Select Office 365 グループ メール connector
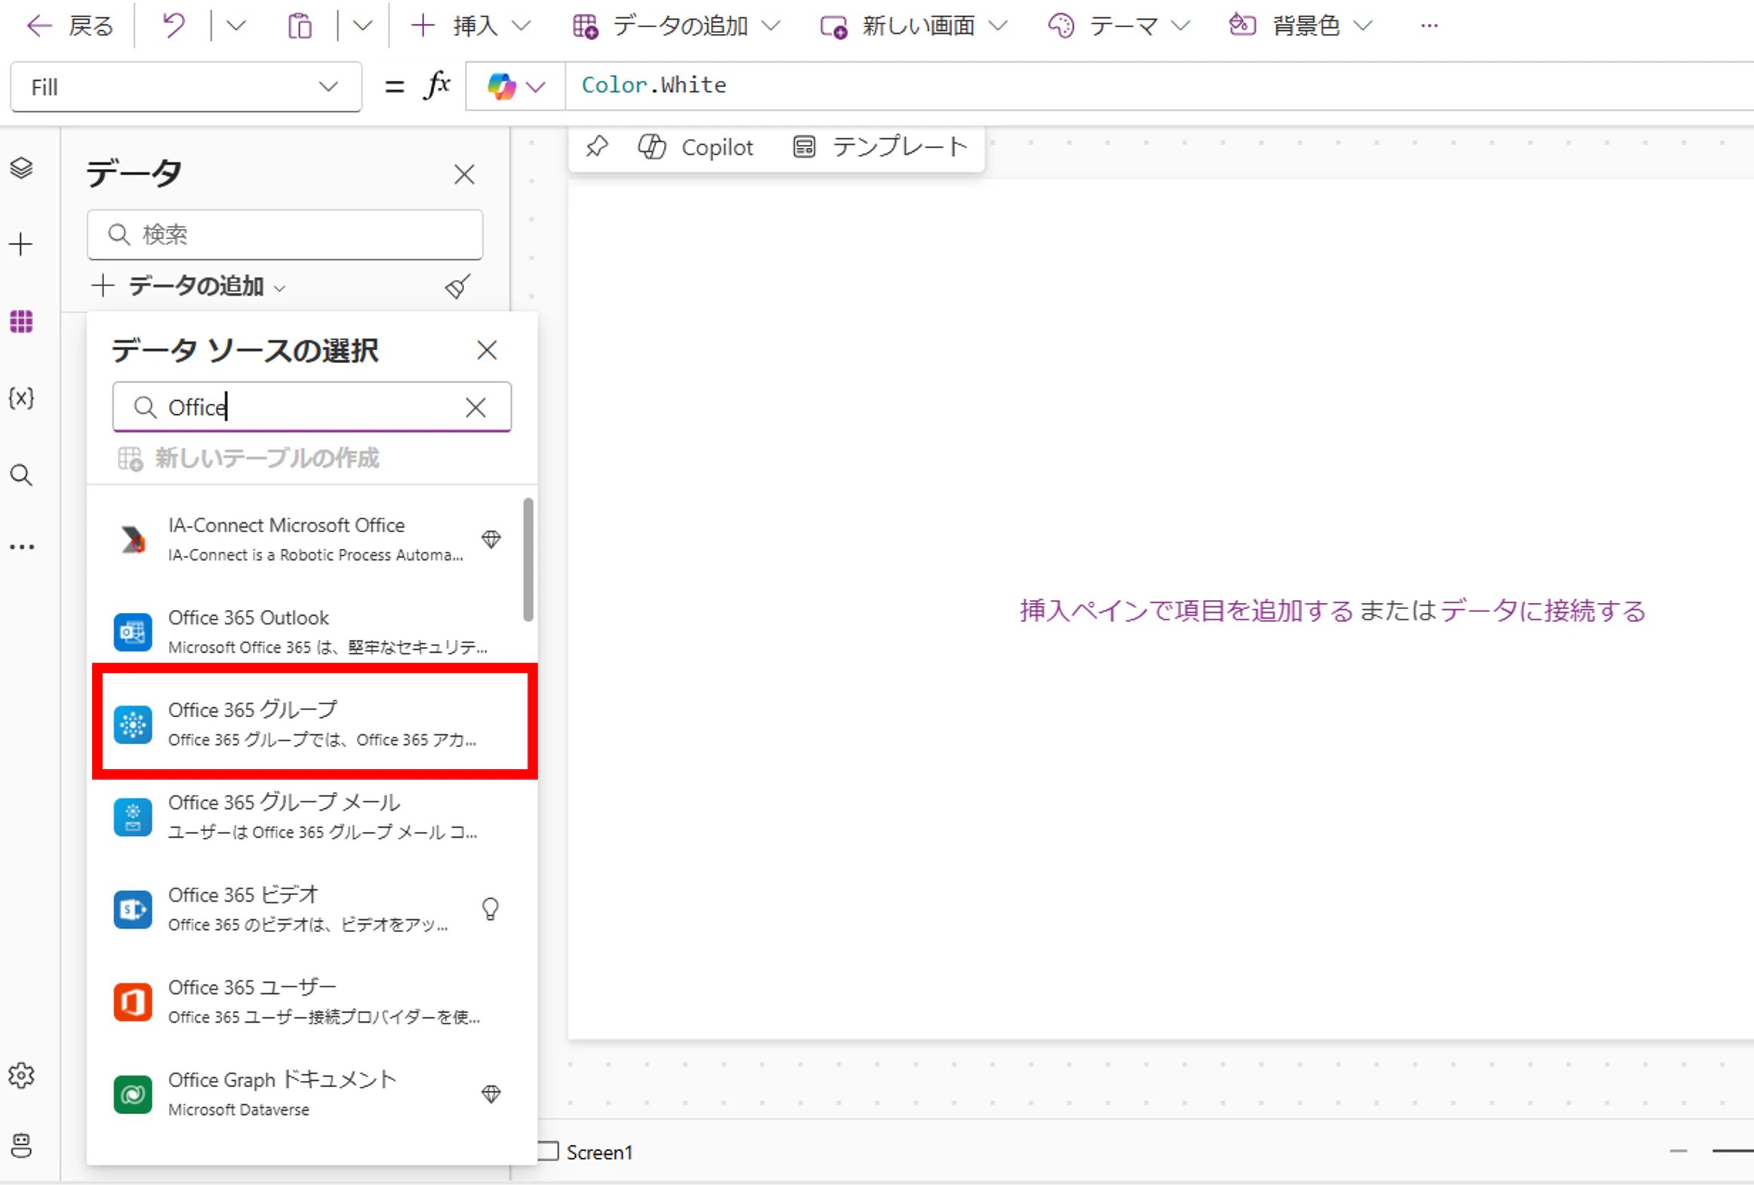This screenshot has width=1754, height=1185. click(312, 817)
